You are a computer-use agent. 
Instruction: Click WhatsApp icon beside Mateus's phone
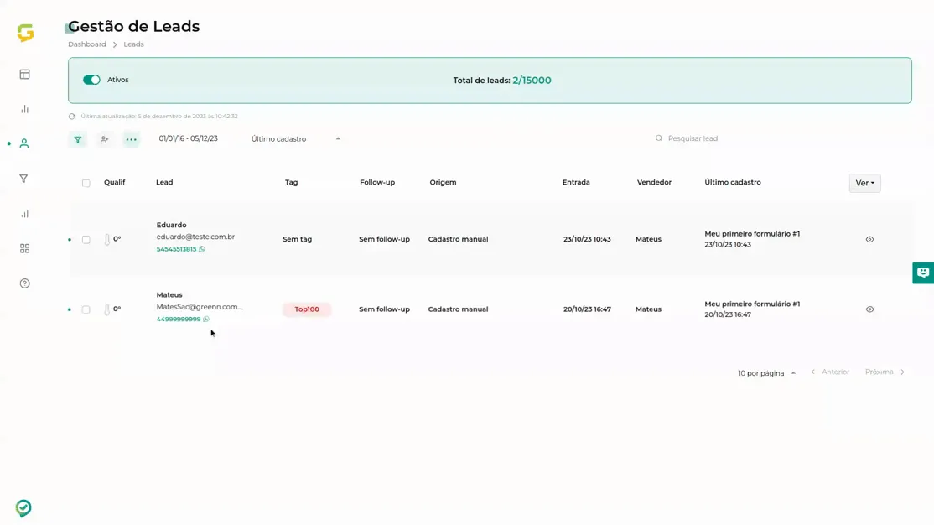206,320
